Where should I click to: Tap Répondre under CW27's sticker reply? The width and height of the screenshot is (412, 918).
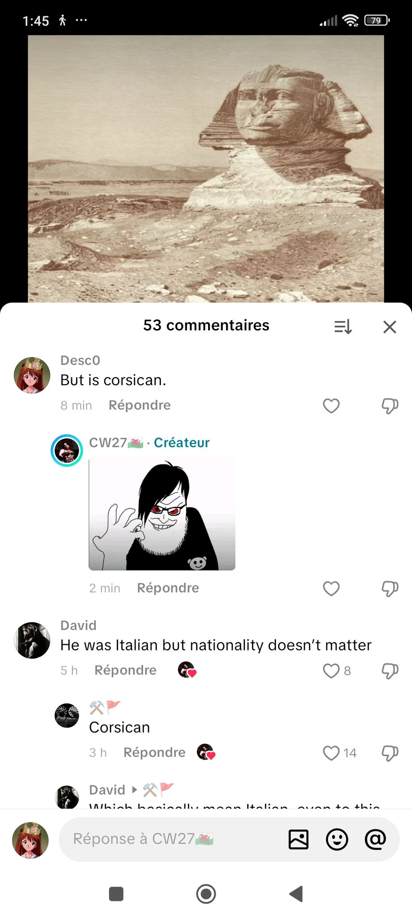coord(168,588)
